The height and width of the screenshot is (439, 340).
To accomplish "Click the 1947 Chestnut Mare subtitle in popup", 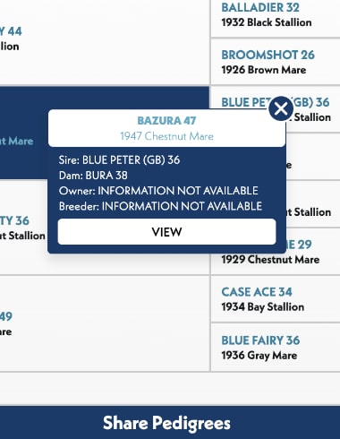I will [166, 136].
